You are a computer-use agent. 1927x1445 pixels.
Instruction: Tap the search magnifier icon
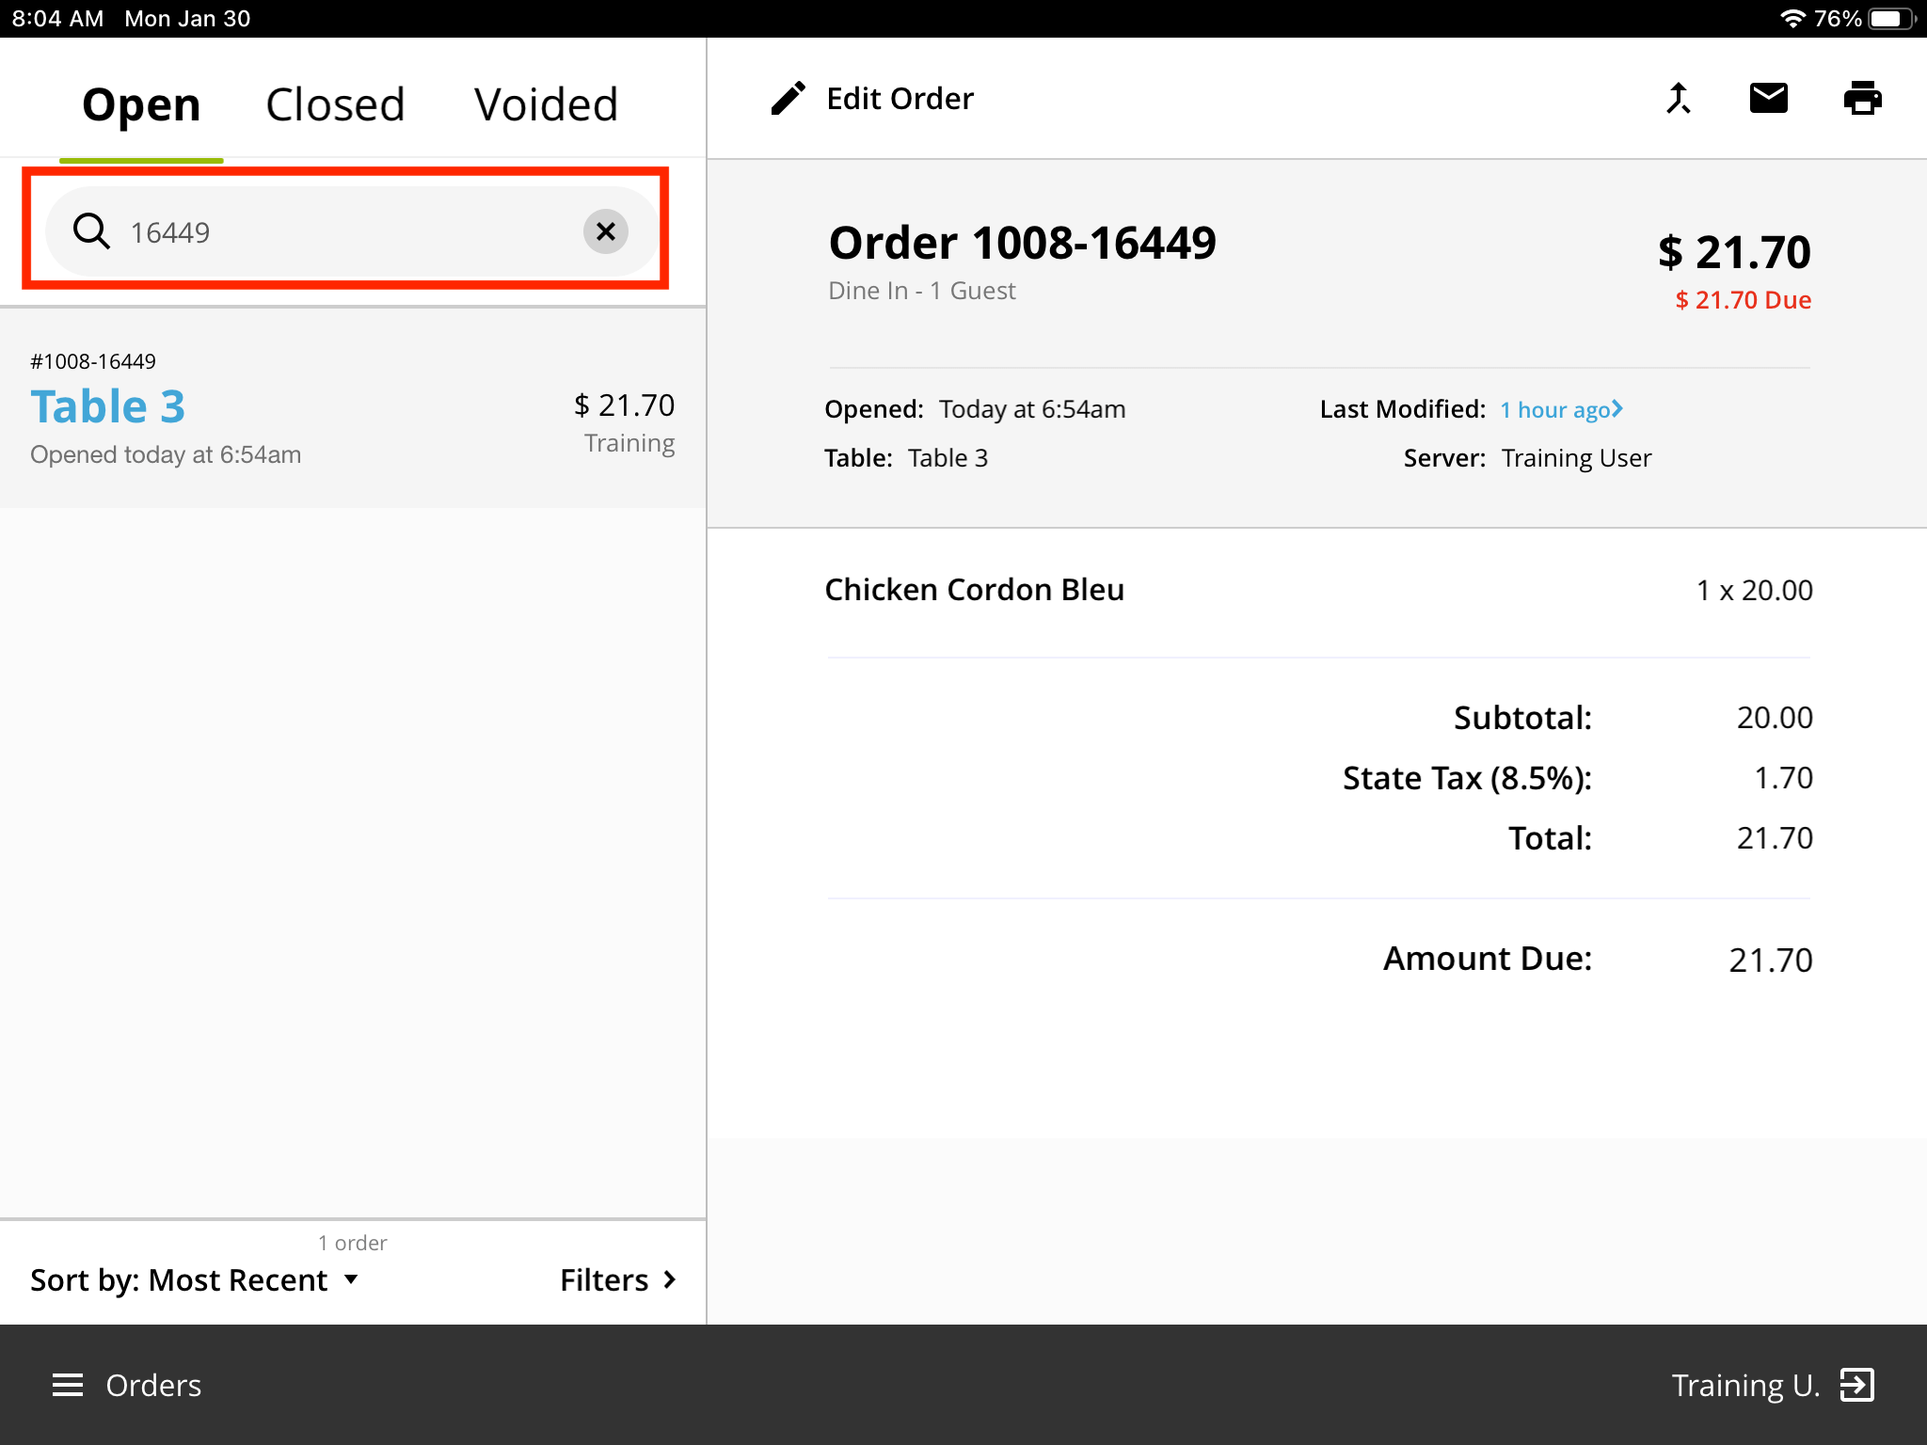click(x=91, y=230)
